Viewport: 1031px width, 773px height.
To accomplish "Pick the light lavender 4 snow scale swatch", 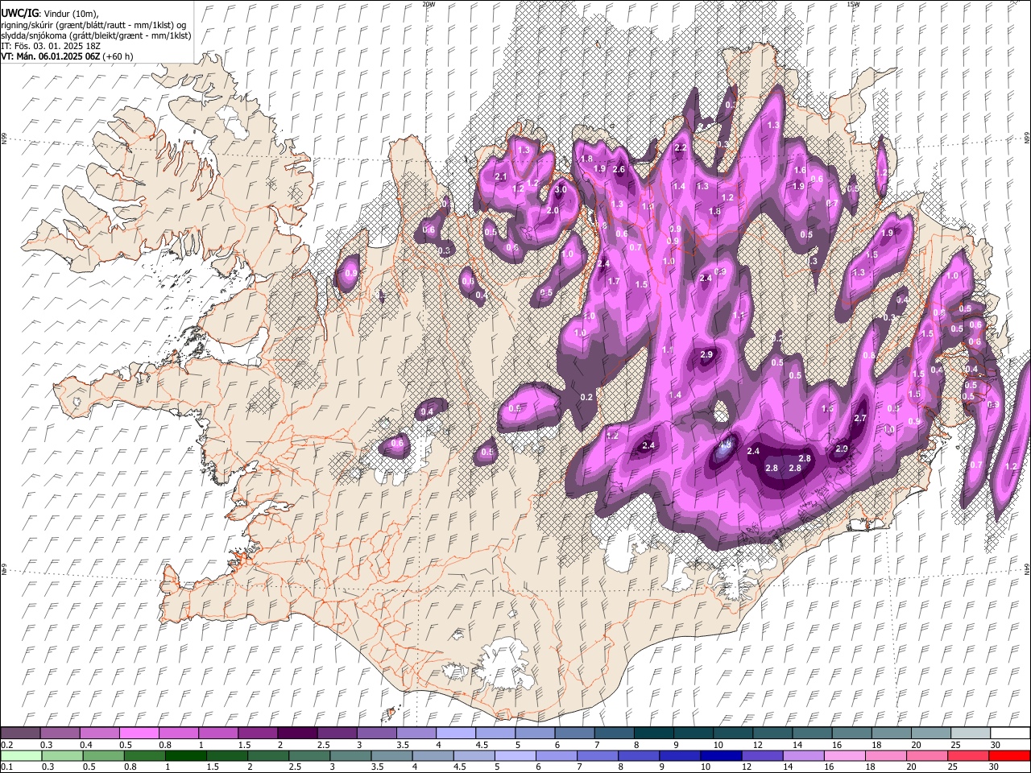I will pos(454,734).
